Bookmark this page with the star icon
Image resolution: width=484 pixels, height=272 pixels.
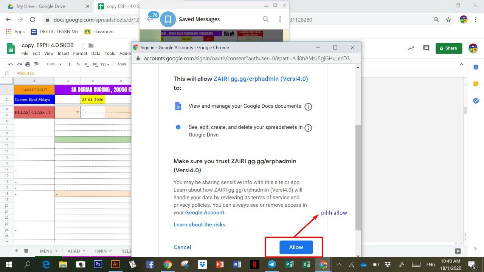click(448, 20)
